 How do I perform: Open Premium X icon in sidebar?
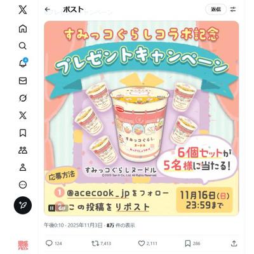(x=23, y=116)
